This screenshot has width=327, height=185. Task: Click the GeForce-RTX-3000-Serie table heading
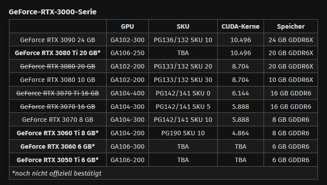pos(53,12)
